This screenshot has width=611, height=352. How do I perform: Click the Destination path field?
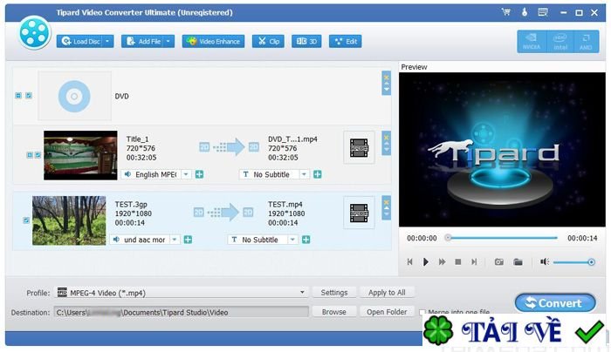pyautogui.click(x=182, y=312)
